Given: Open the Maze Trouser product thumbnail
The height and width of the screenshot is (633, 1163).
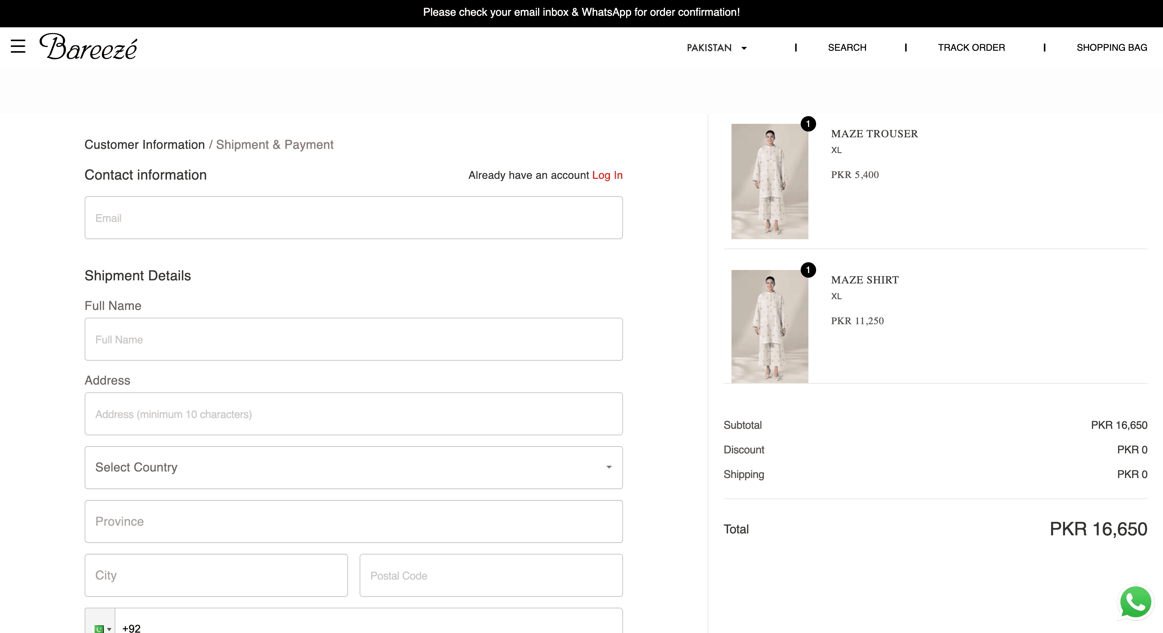Looking at the screenshot, I should click(770, 182).
